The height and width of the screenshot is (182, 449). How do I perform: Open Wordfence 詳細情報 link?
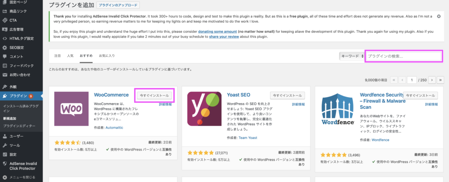tap(431, 105)
